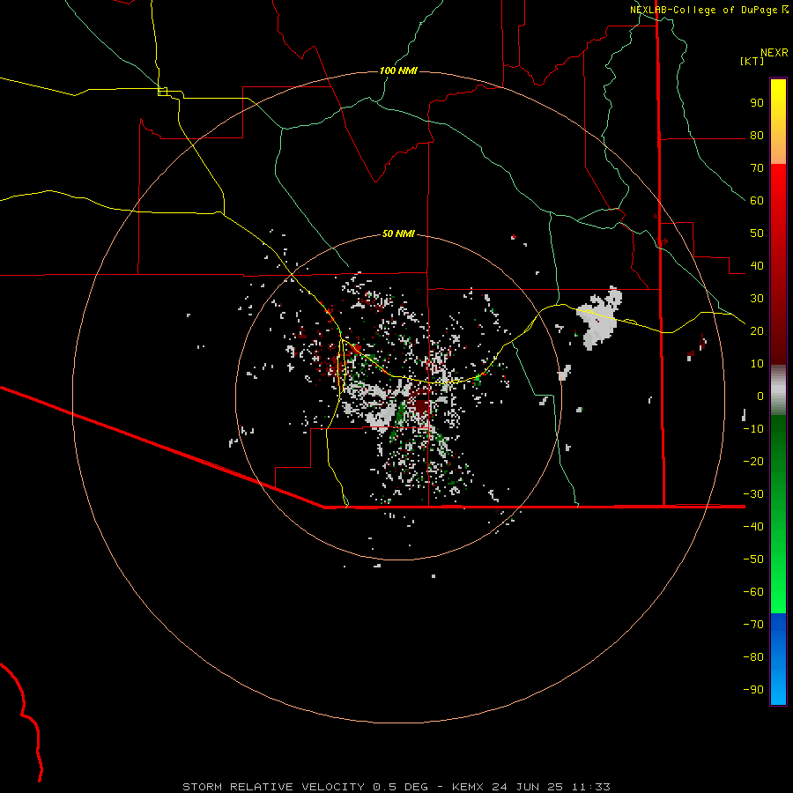Image resolution: width=793 pixels, height=793 pixels.
Task: Select the -50 value on the velocity scale
Action: coord(753,559)
